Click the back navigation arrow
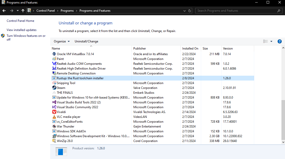This screenshot has width=285, height=159. click(x=4, y=10)
